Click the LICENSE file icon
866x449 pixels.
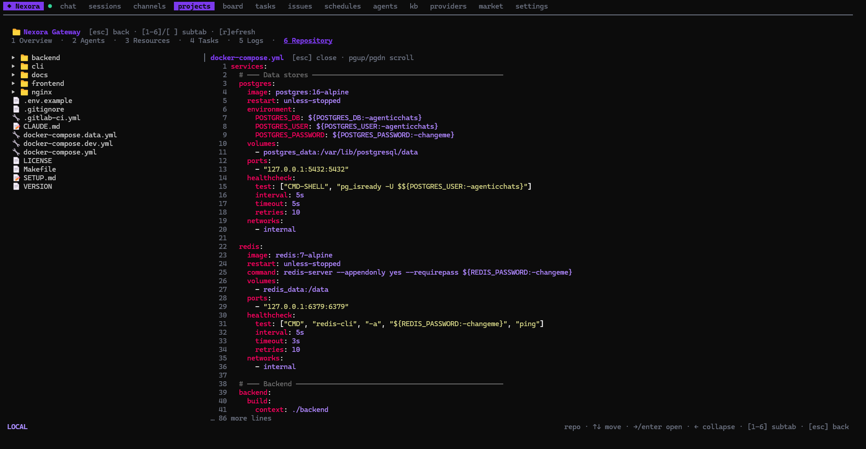coord(16,161)
